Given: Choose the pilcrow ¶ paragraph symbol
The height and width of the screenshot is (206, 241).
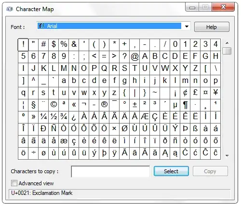Looking at the screenshot, I should pos(185,105).
